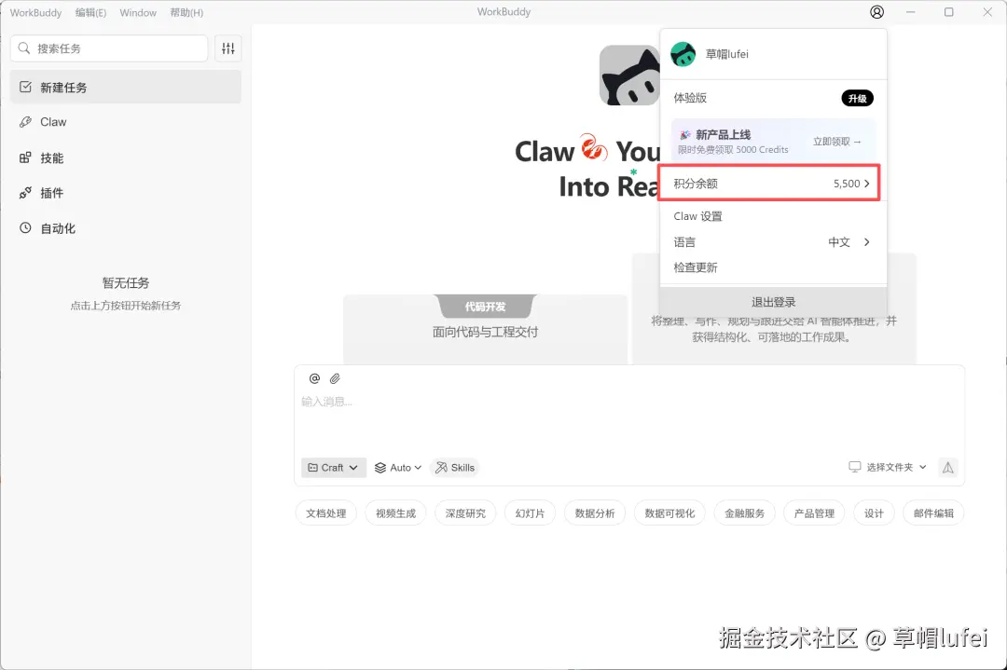This screenshot has width=1007, height=670.
Task: Click the 技能 sidebar icon
Action: pos(26,157)
